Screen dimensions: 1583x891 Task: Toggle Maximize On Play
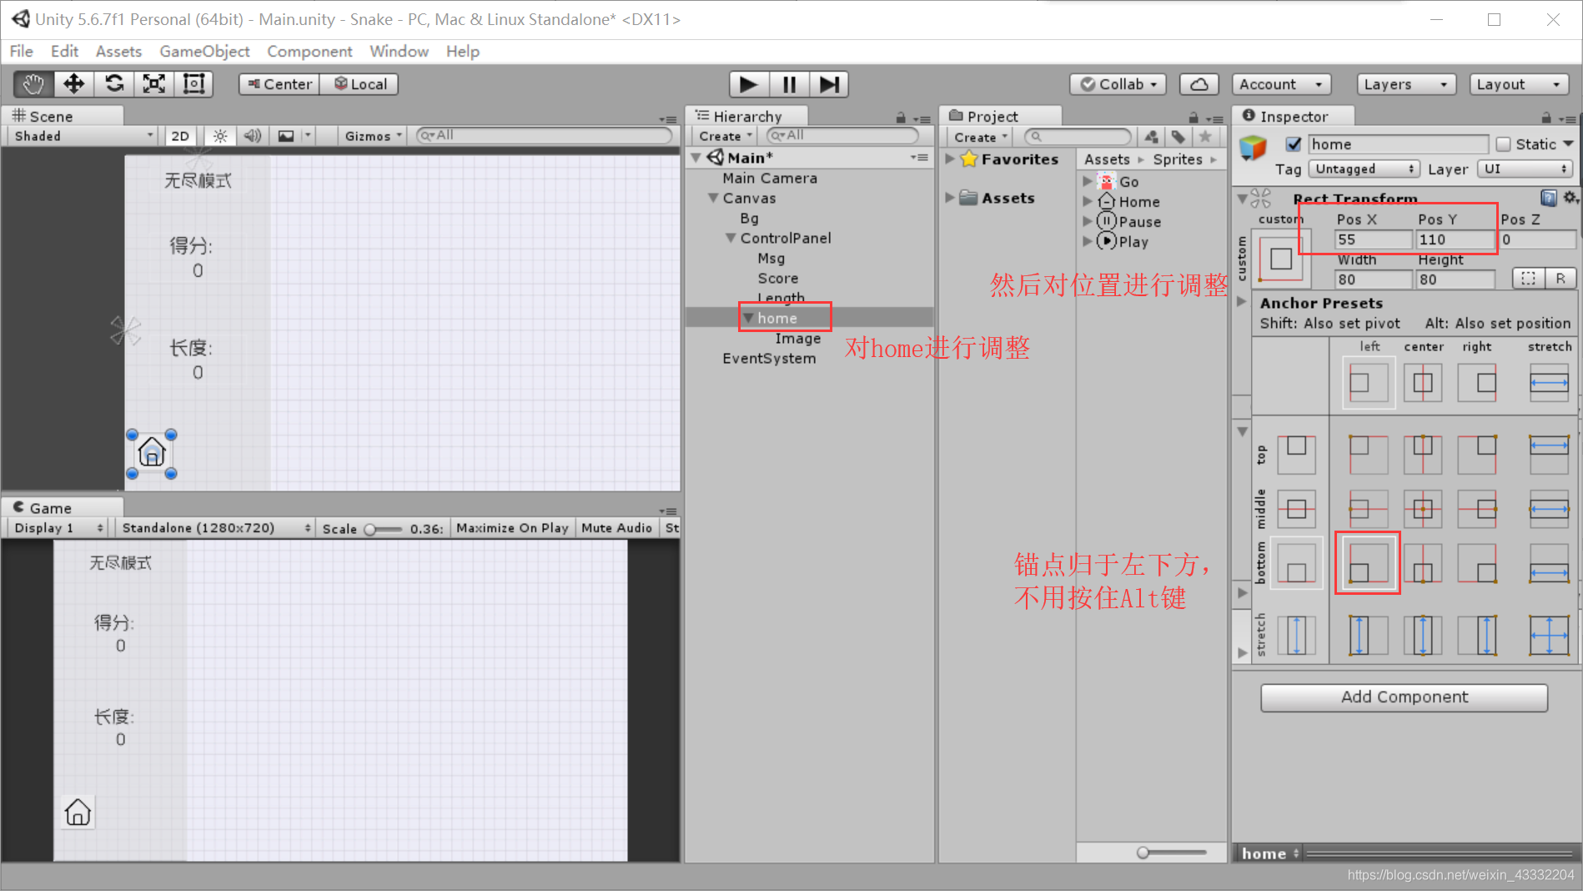pyautogui.click(x=512, y=528)
